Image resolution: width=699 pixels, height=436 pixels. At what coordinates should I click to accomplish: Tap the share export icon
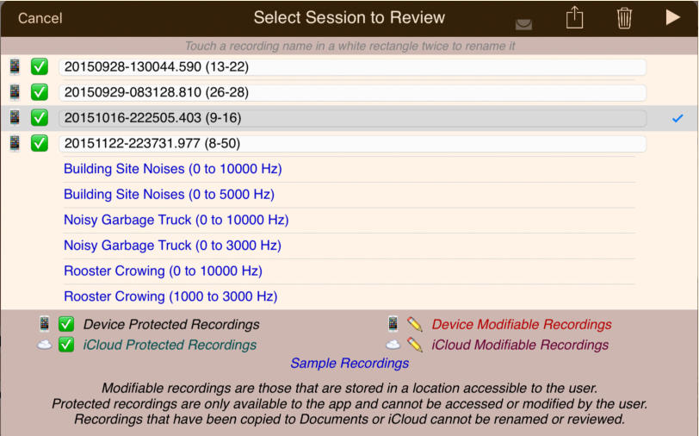click(574, 18)
